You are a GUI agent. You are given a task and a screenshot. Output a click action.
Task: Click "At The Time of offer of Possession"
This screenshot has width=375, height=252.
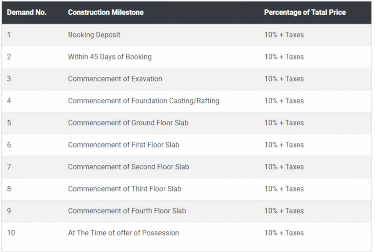click(x=123, y=233)
